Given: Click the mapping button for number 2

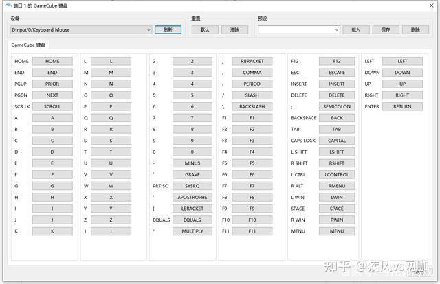Looking at the screenshot, I should [192, 61].
